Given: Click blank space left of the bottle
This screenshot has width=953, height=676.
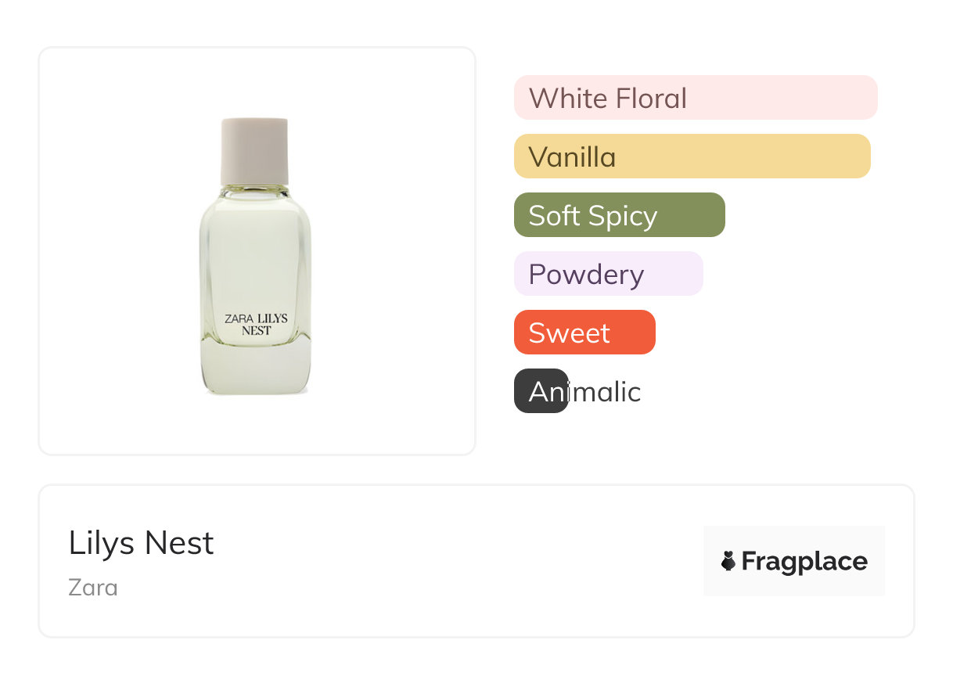Looking at the screenshot, I should pyautogui.click(x=117, y=250).
